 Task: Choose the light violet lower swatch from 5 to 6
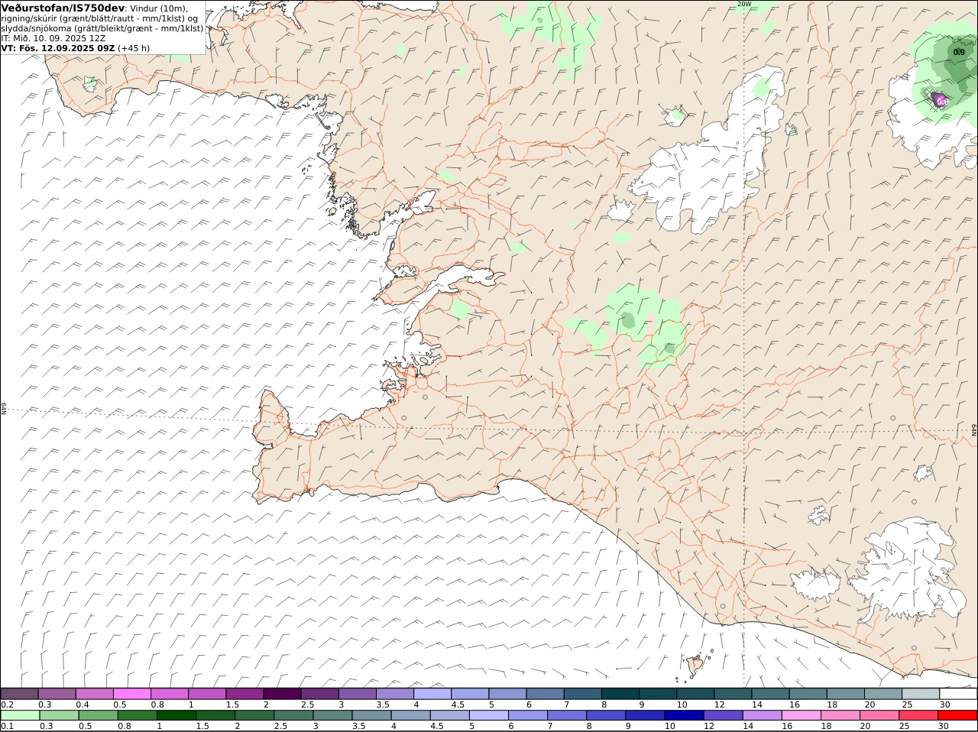pos(488,715)
